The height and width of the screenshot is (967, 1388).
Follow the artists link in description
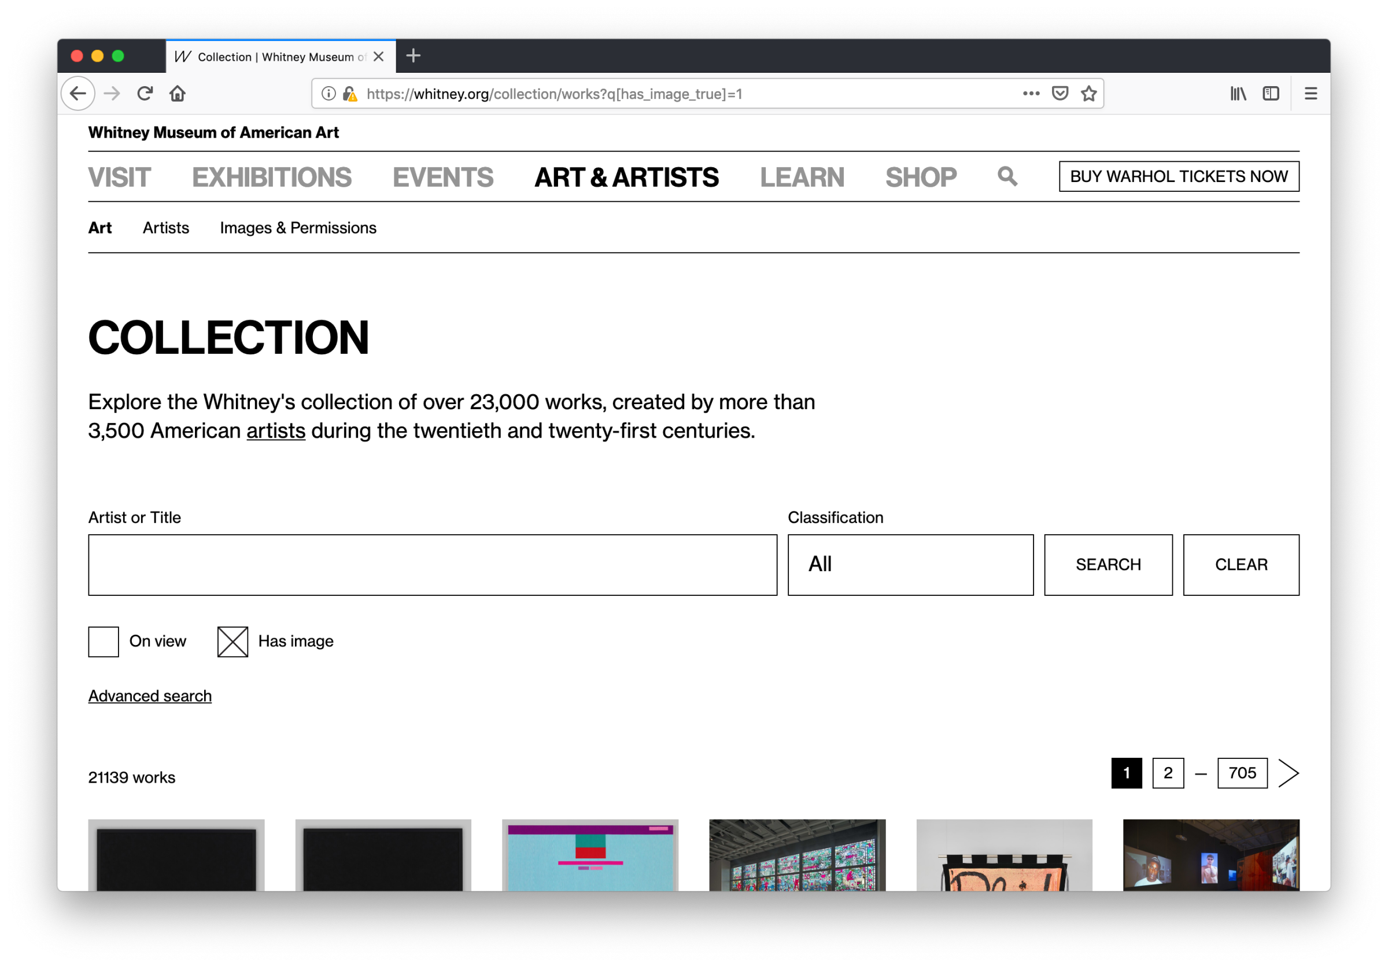click(276, 431)
